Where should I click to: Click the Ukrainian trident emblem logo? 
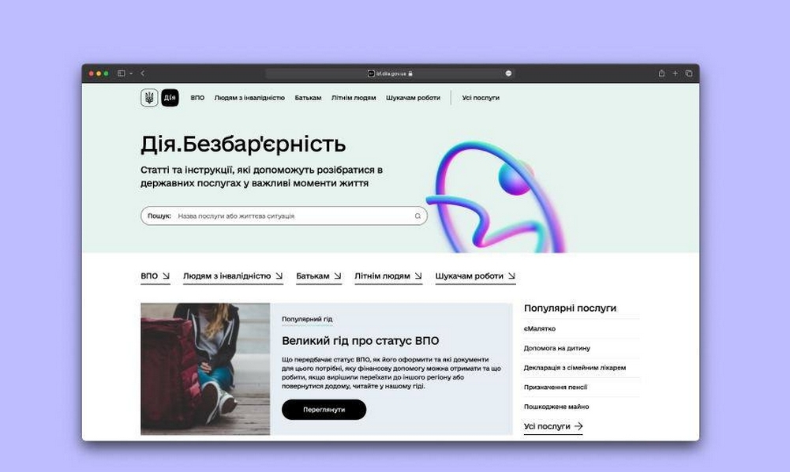tap(149, 98)
